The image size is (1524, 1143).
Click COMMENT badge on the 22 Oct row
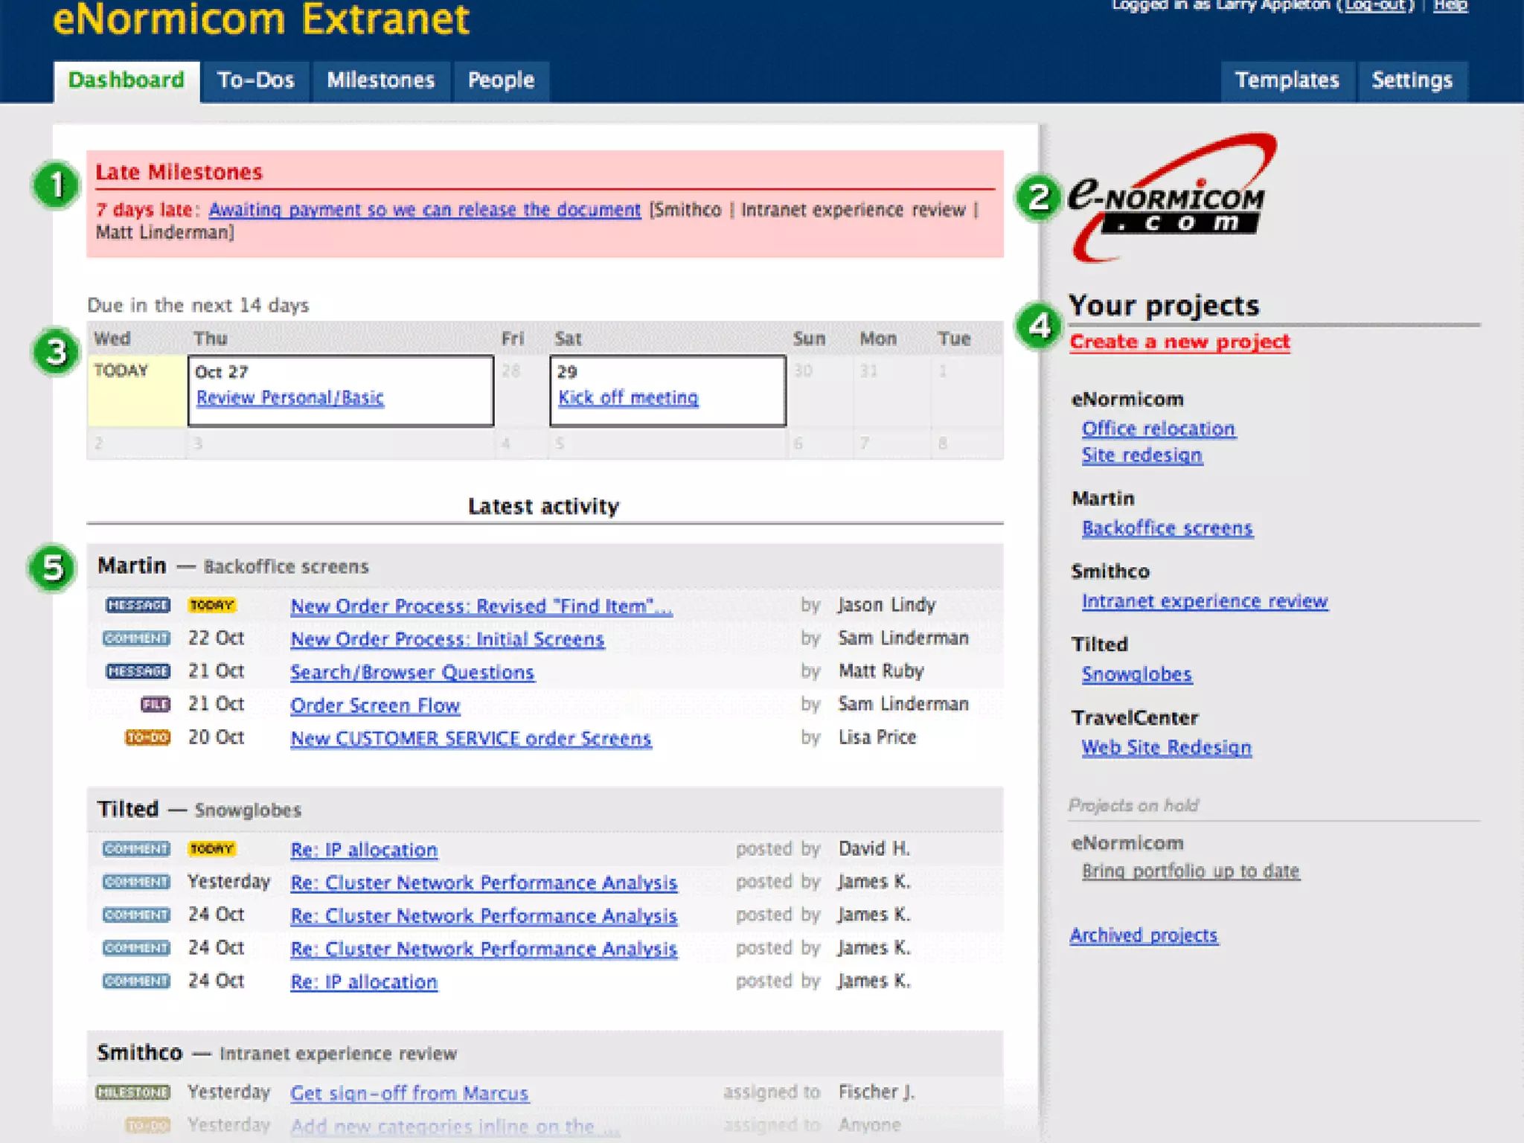pos(136,638)
